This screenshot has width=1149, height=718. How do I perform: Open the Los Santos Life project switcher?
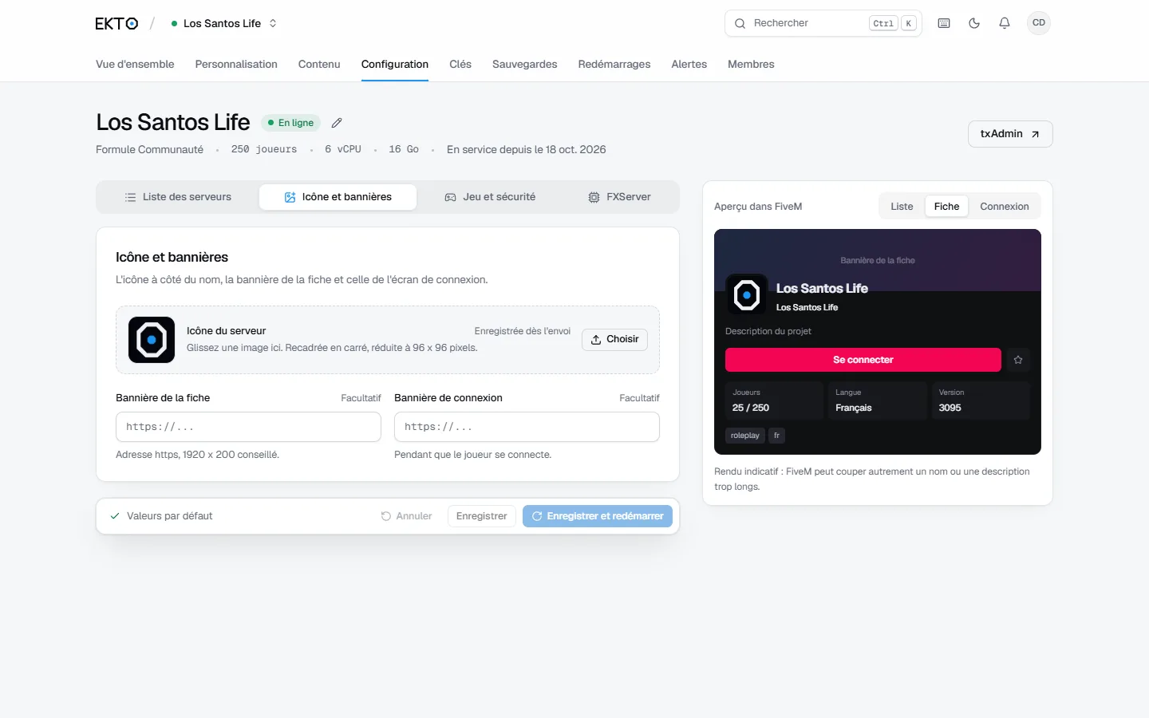[223, 23]
